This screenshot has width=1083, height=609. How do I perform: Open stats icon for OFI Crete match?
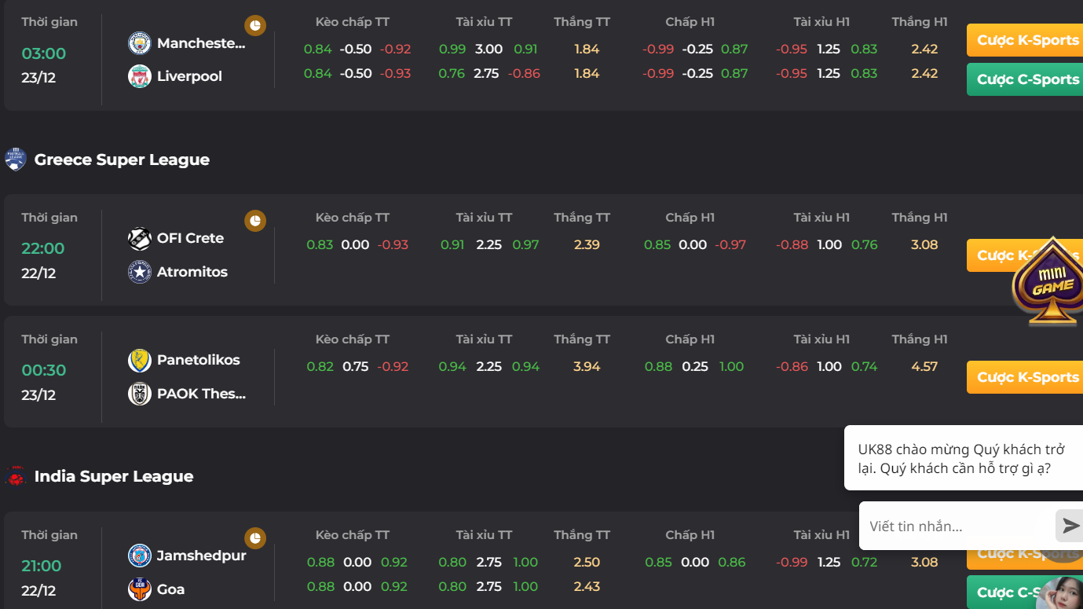pyautogui.click(x=255, y=221)
